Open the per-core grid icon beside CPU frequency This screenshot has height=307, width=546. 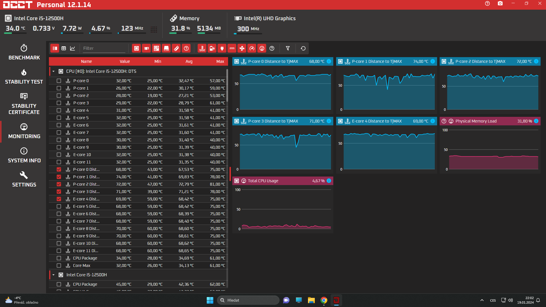click(154, 29)
